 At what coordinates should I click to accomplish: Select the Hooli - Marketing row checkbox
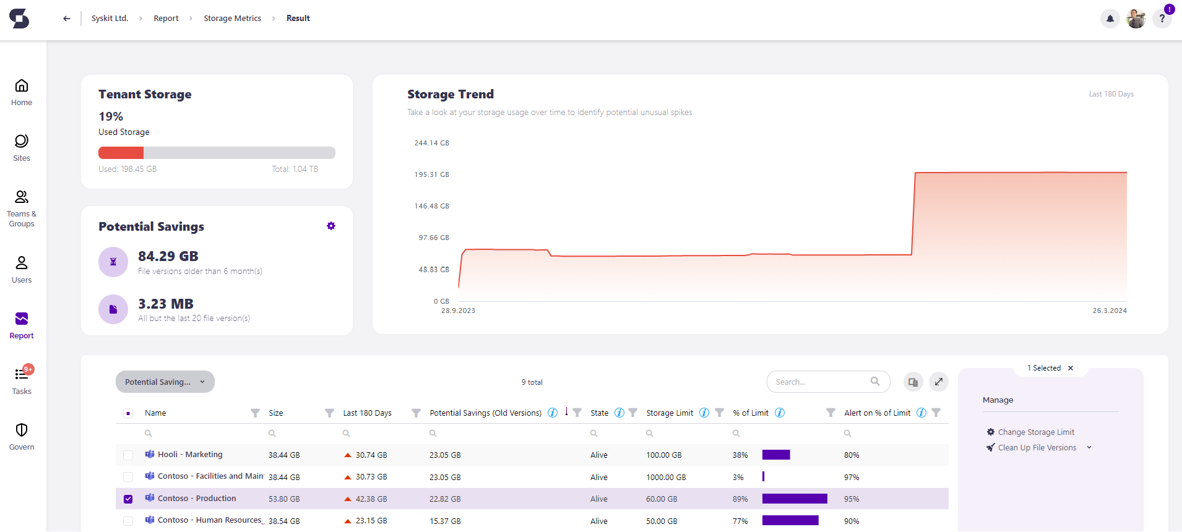coord(128,455)
